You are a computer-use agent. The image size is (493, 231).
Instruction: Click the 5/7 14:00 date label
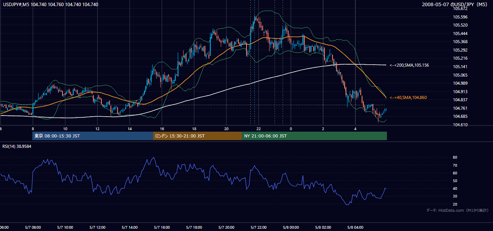pyautogui.click(x=130, y=227)
